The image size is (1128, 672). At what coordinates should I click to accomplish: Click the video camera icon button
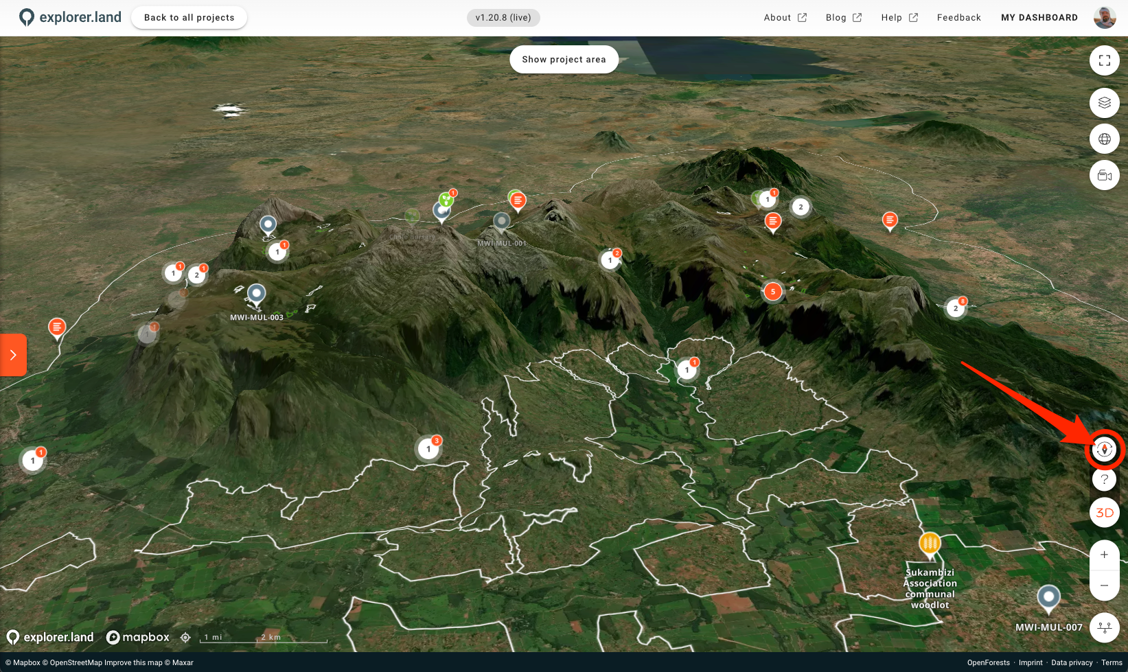click(x=1104, y=176)
